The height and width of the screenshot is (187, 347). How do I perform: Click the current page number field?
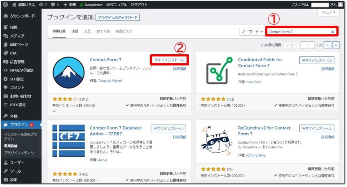pos(308,45)
